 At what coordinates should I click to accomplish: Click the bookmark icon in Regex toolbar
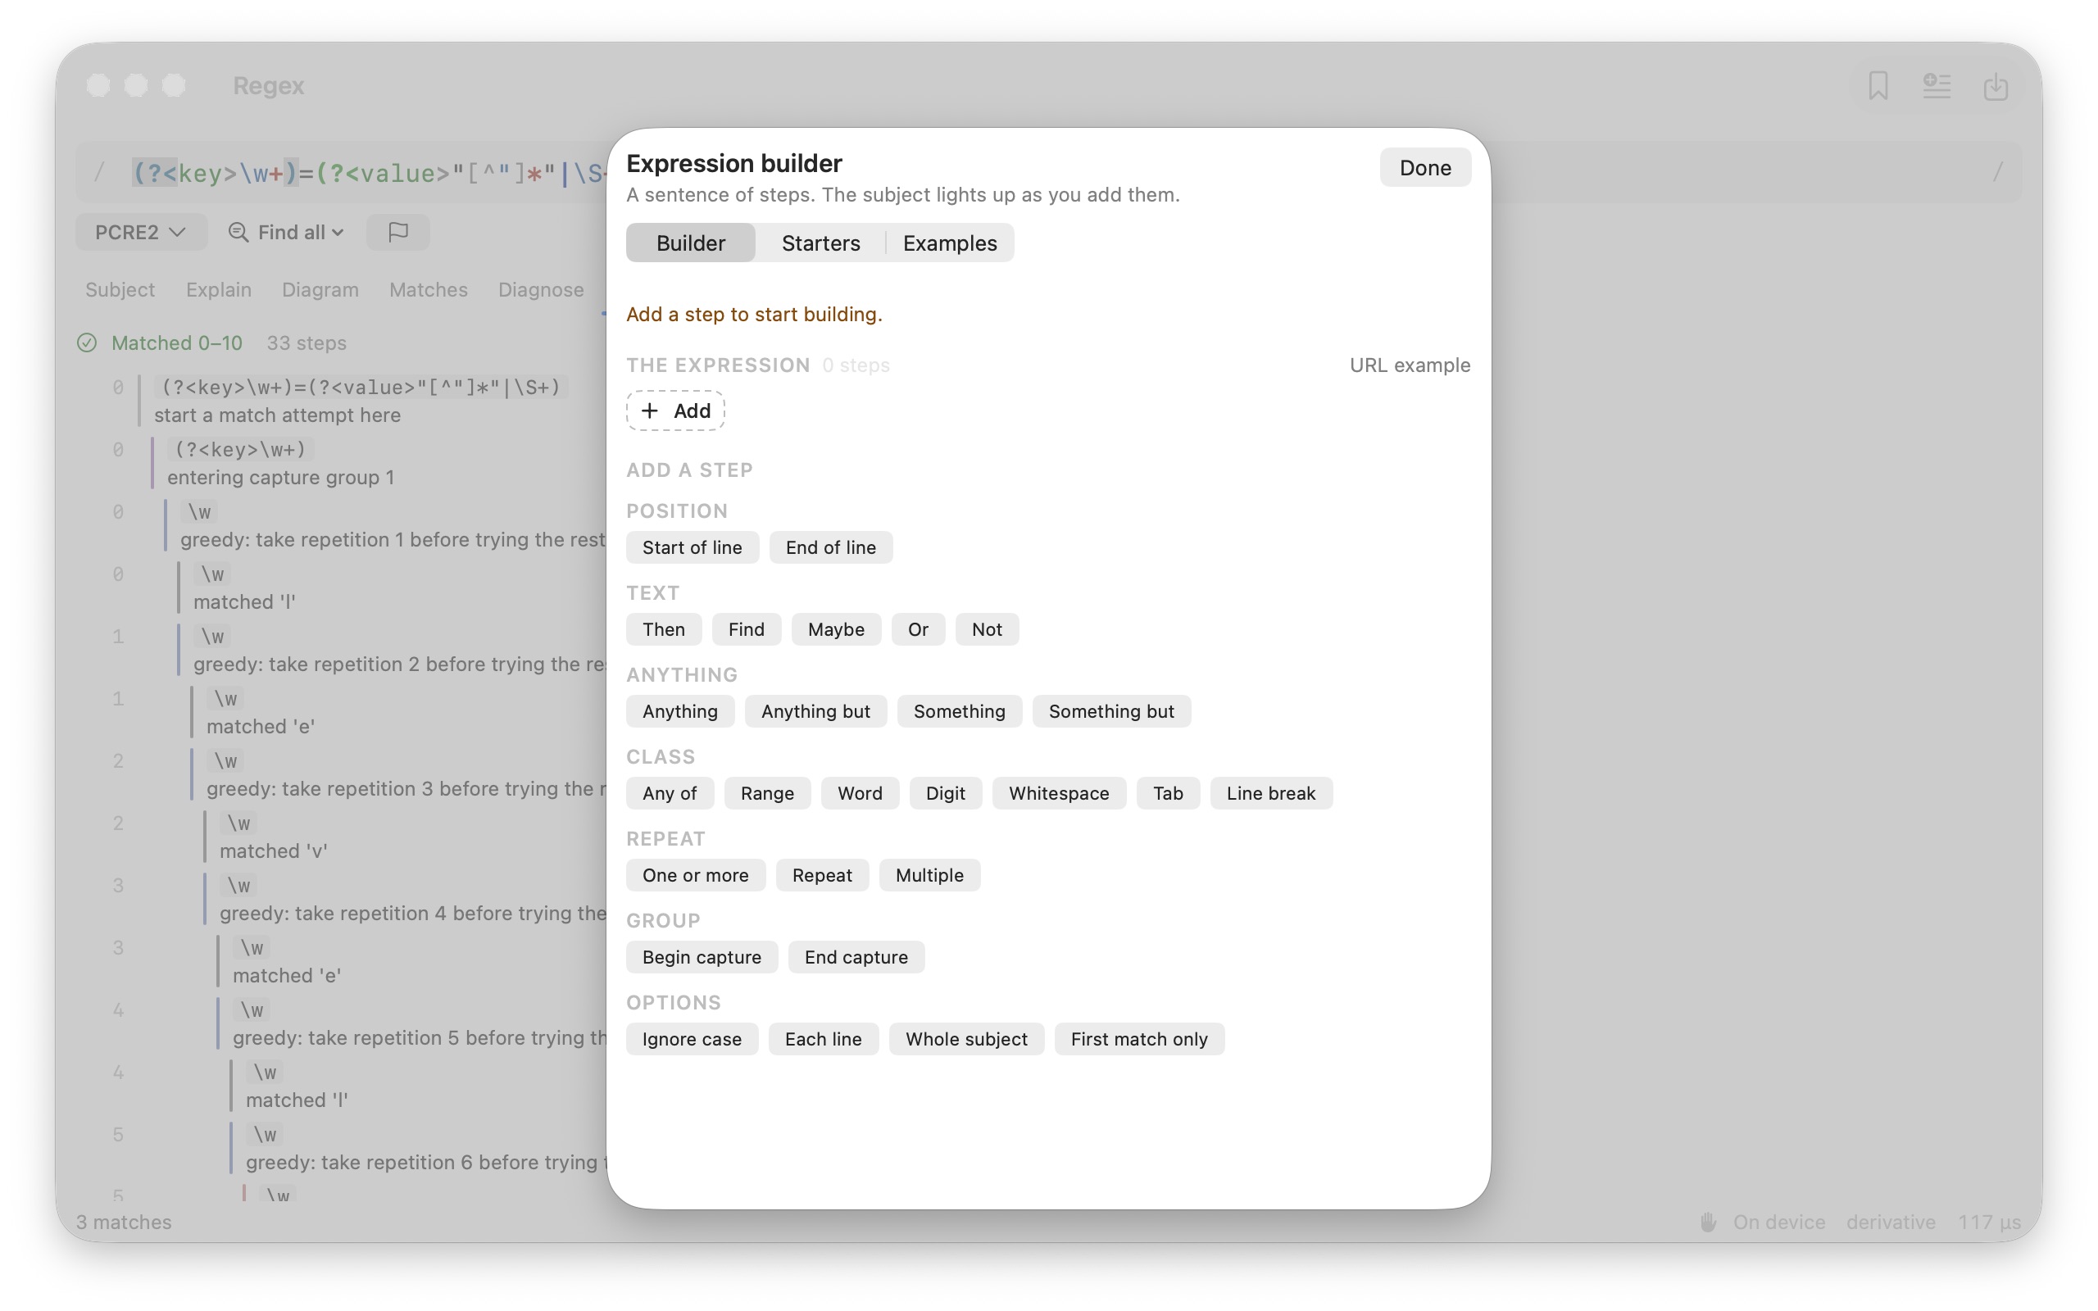(x=1878, y=85)
